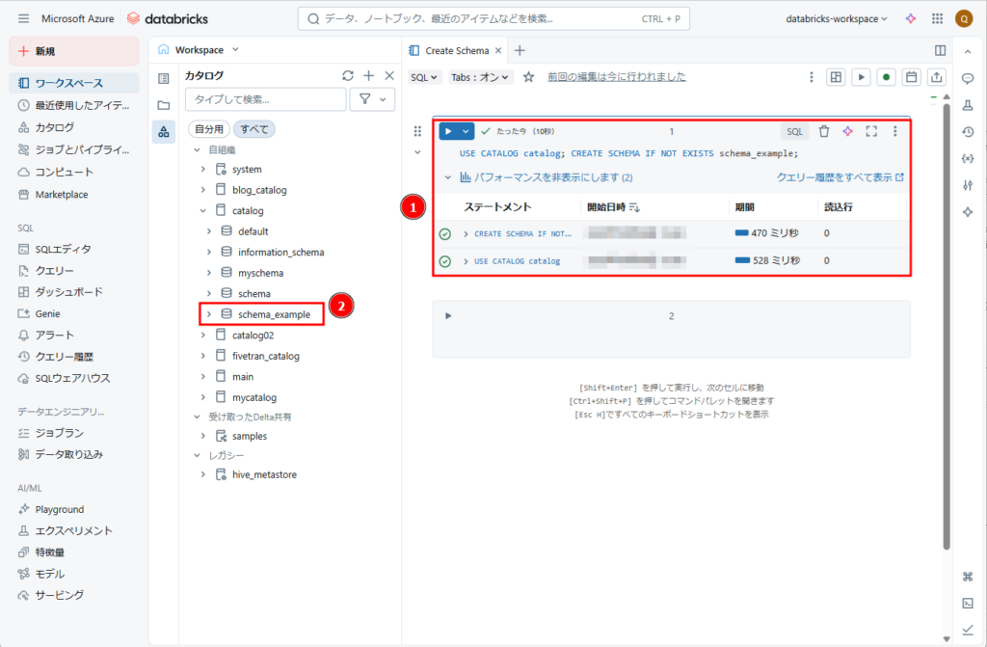Select the 自分用 filter chip
987x647 pixels.
[x=209, y=129]
